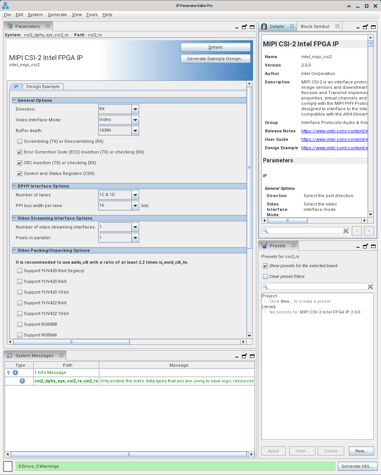Open the Release Notes link
The width and height of the screenshot is (381, 475).
[334, 131]
